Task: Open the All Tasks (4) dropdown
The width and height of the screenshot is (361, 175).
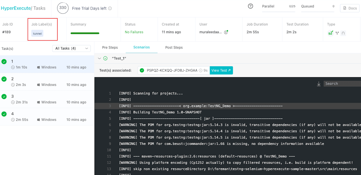Action: (x=71, y=48)
